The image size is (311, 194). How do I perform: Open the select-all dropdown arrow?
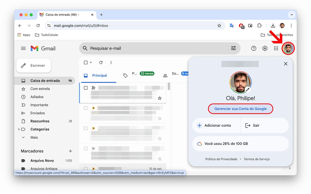pyautogui.click(x=91, y=63)
